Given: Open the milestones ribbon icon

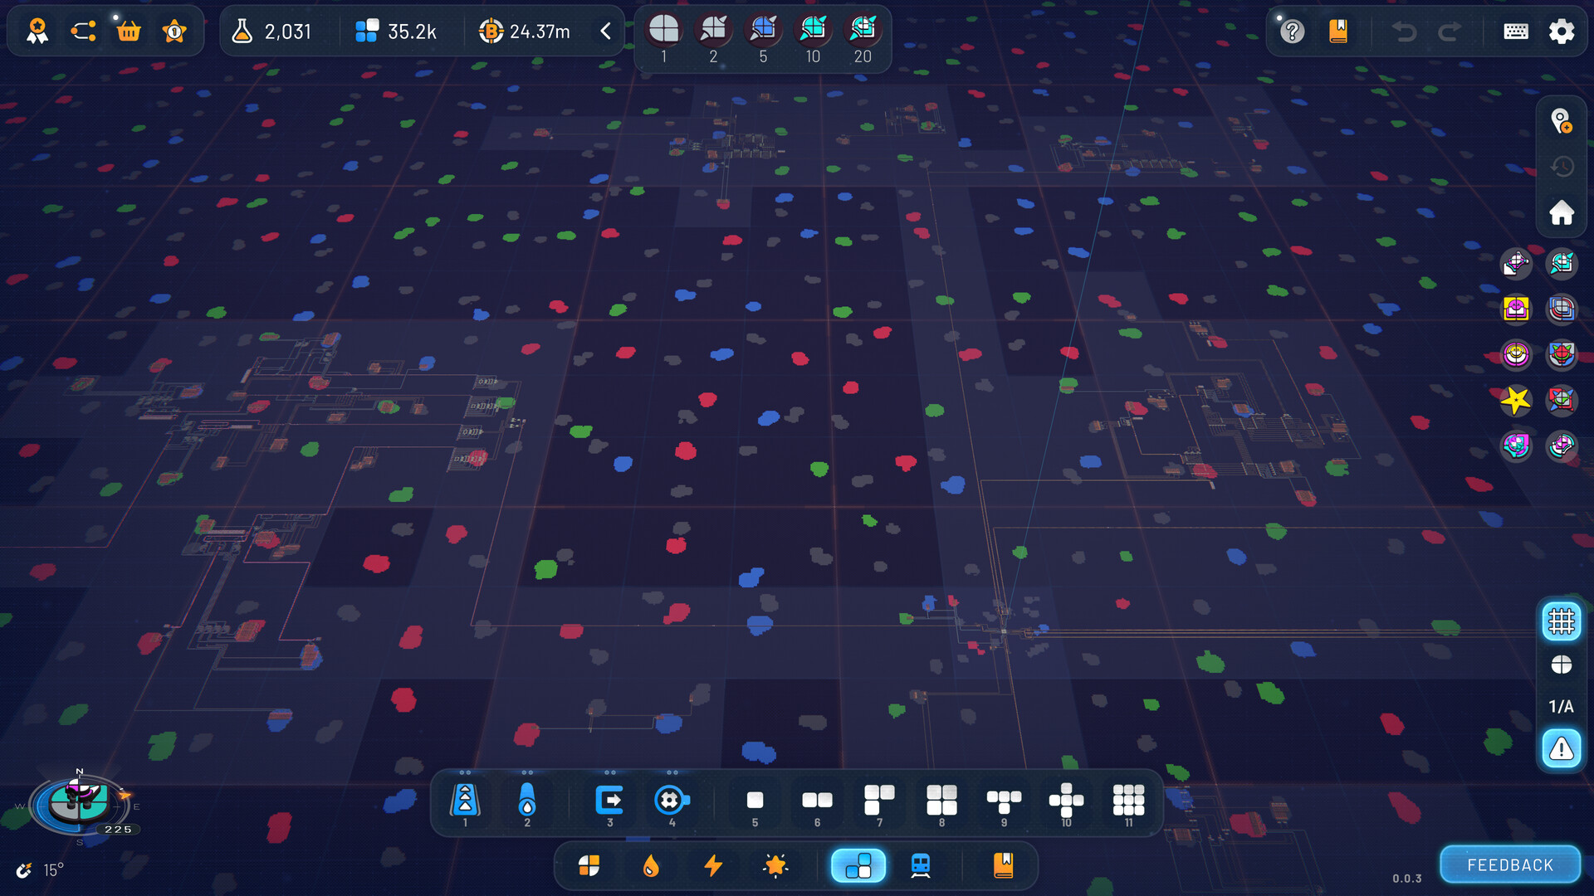Looking at the screenshot, I should (37, 32).
